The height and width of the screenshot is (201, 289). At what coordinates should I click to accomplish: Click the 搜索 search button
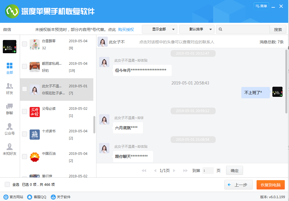[x=278, y=30]
